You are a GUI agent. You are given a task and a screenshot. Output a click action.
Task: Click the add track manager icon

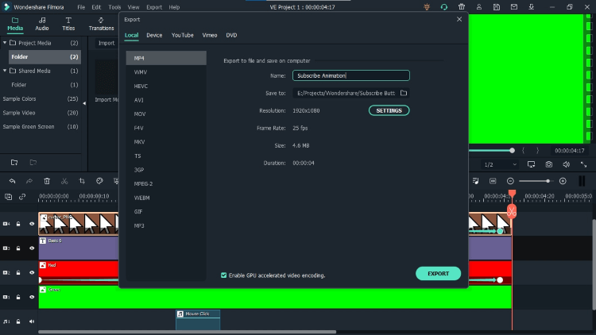click(8, 197)
